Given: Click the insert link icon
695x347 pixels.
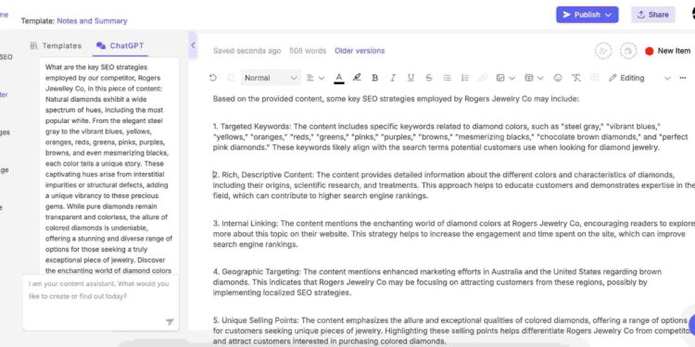Looking at the screenshot, I should [x=483, y=78].
